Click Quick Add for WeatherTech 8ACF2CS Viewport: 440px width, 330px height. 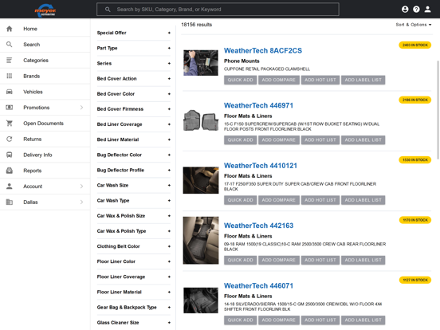[x=240, y=80]
